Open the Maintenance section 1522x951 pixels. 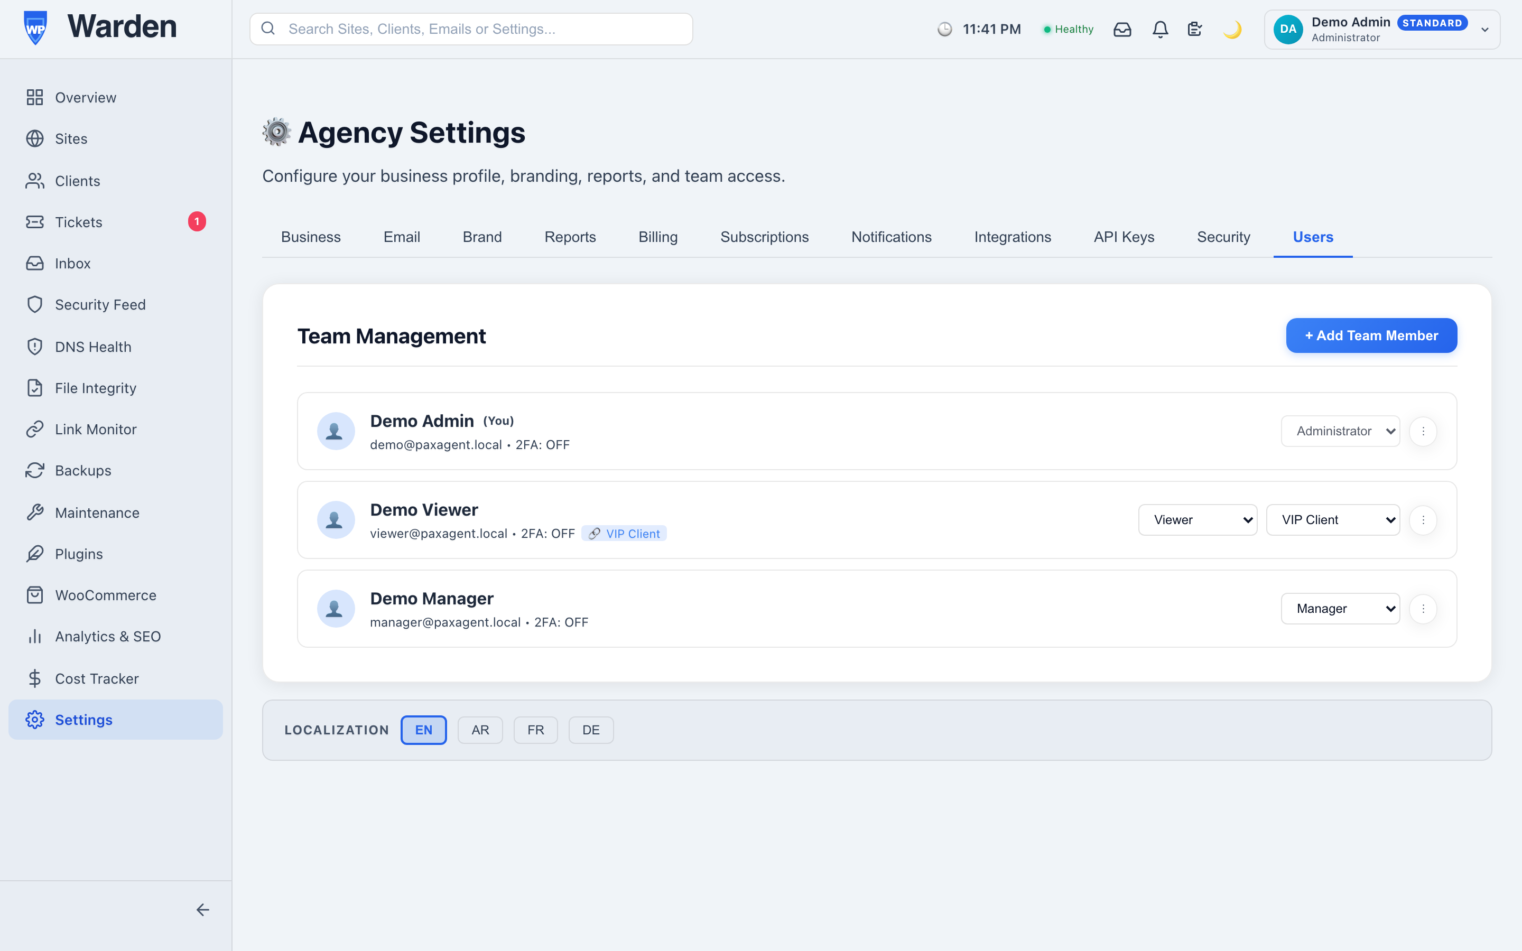(x=116, y=512)
